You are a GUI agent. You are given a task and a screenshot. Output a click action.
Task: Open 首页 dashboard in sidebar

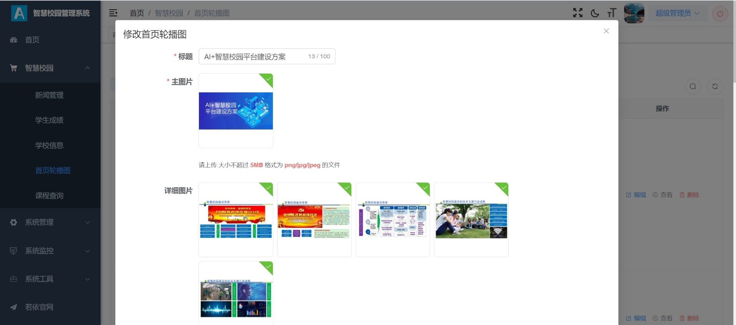pos(50,40)
